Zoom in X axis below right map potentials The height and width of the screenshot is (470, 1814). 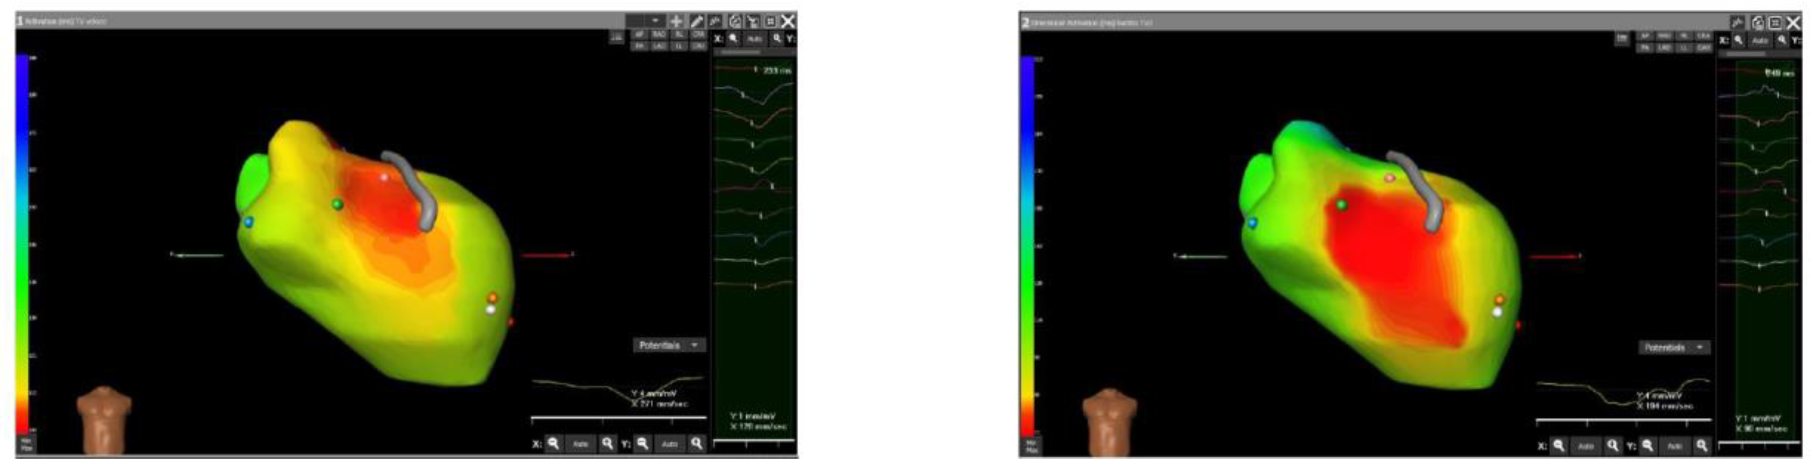coord(1612,446)
